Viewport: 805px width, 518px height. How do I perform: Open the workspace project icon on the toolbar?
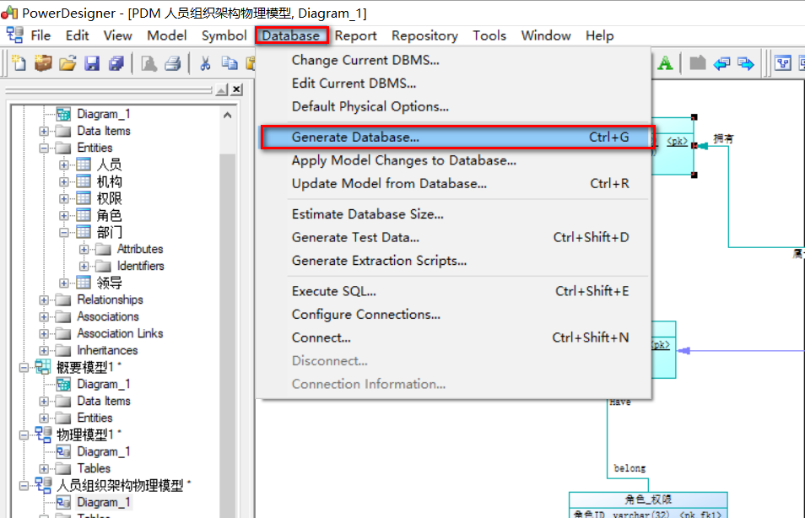pyautogui.click(x=43, y=63)
